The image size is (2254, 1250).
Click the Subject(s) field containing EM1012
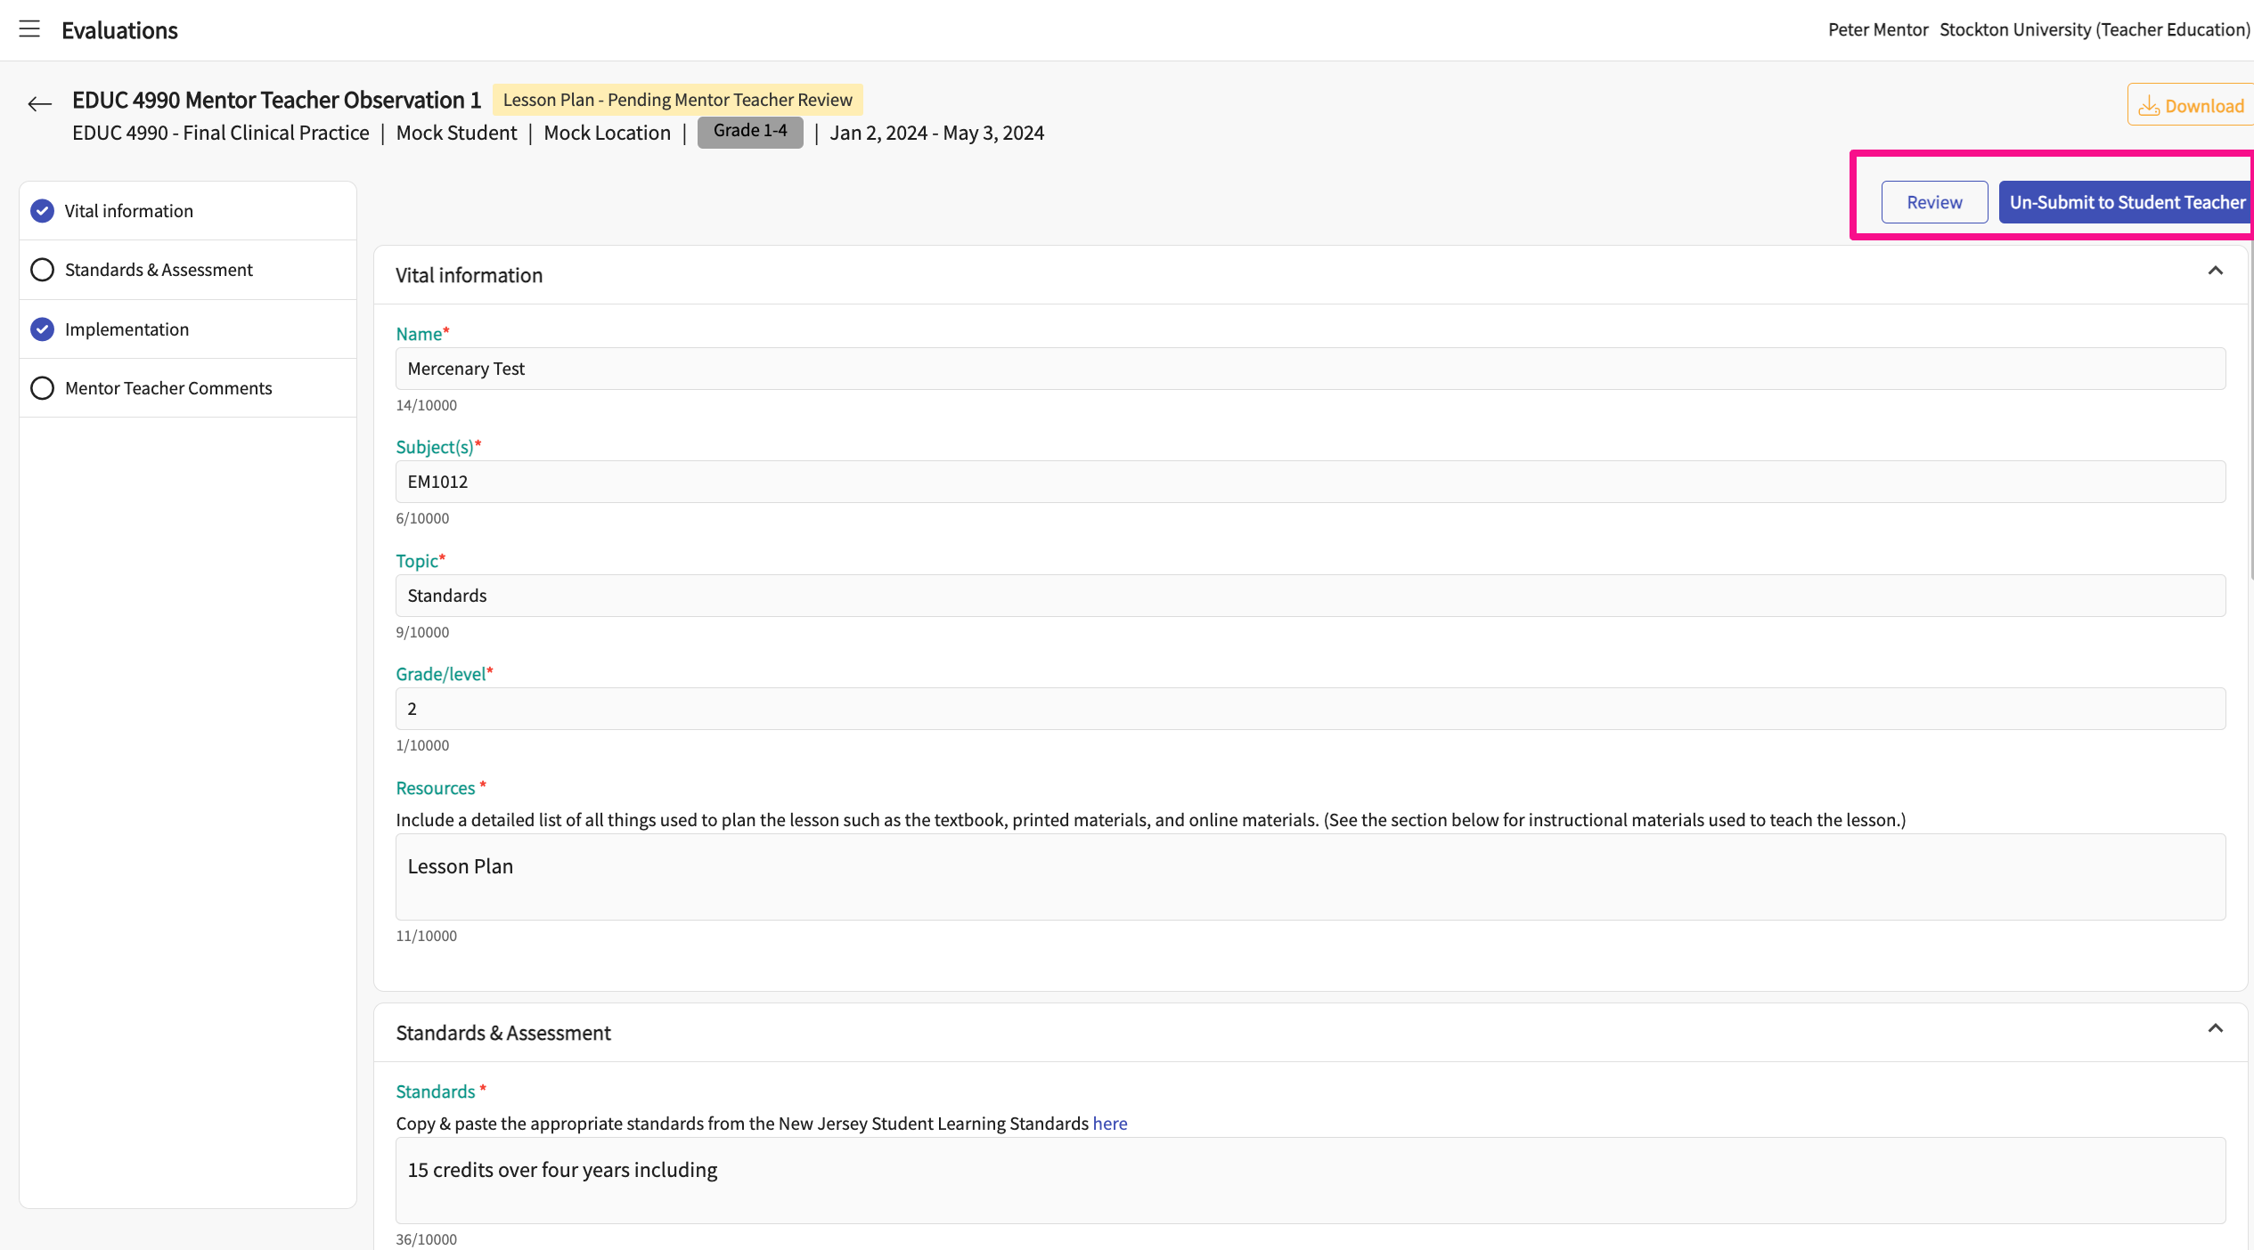[x=1310, y=482]
